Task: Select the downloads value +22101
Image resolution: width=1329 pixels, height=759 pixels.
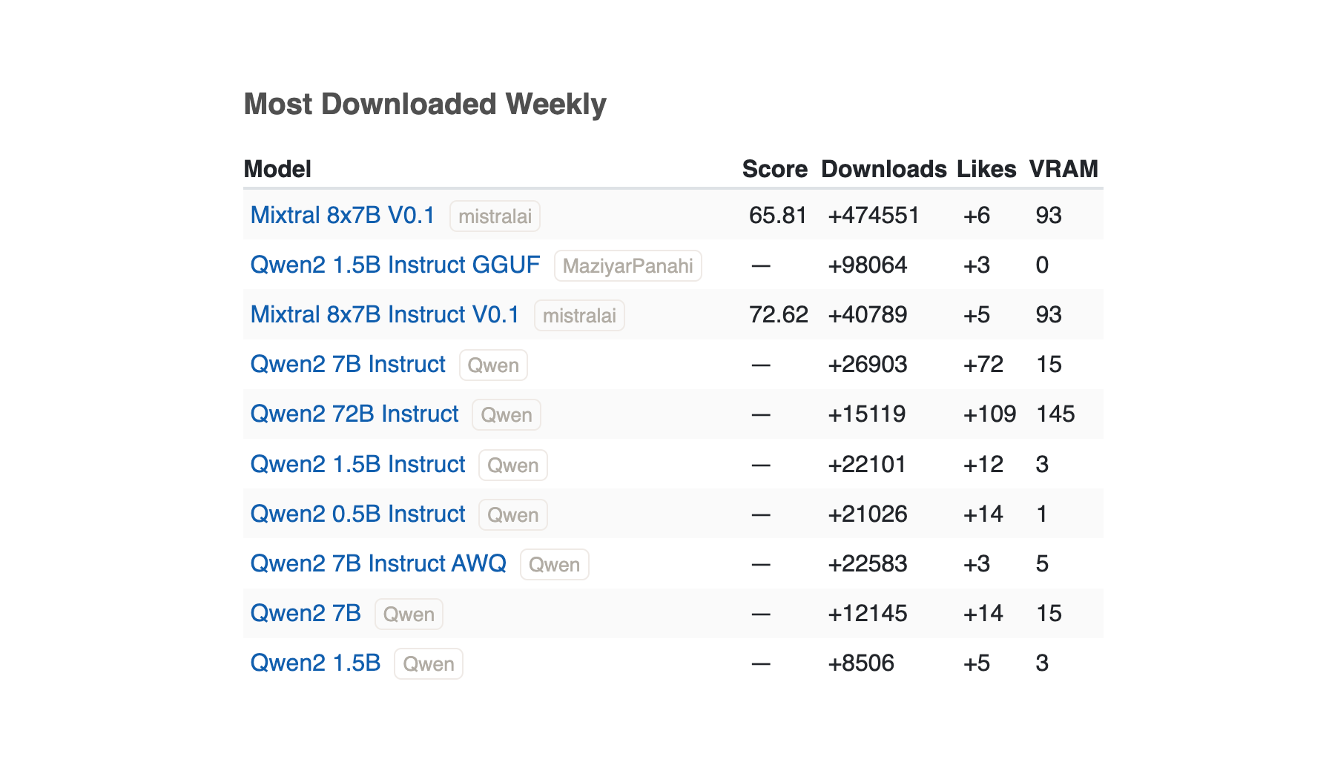Action: pos(867,464)
